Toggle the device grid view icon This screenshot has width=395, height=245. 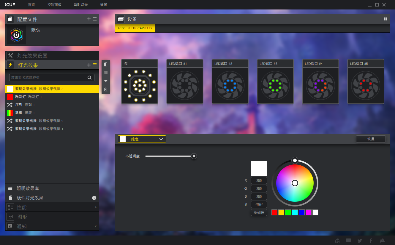click(385, 19)
